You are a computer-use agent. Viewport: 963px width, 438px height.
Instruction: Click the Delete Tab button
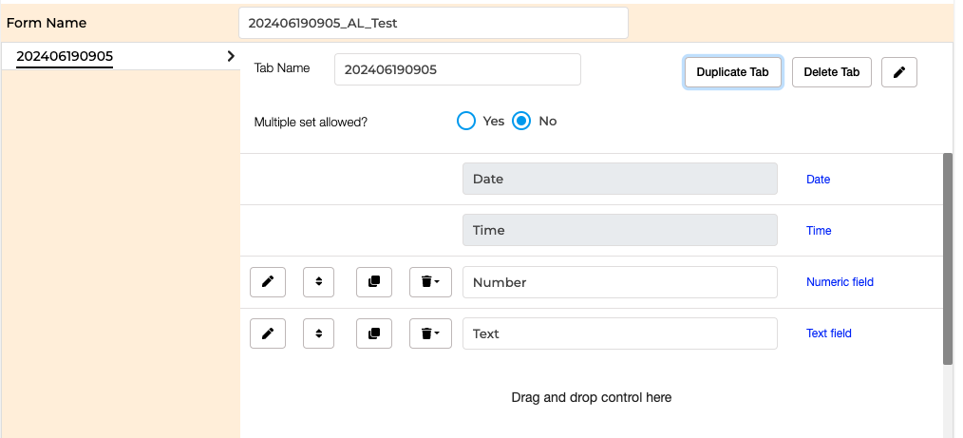[832, 72]
